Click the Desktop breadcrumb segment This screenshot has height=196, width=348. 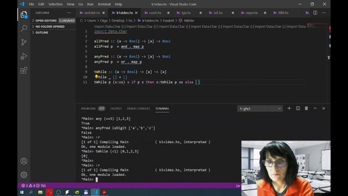point(118,21)
